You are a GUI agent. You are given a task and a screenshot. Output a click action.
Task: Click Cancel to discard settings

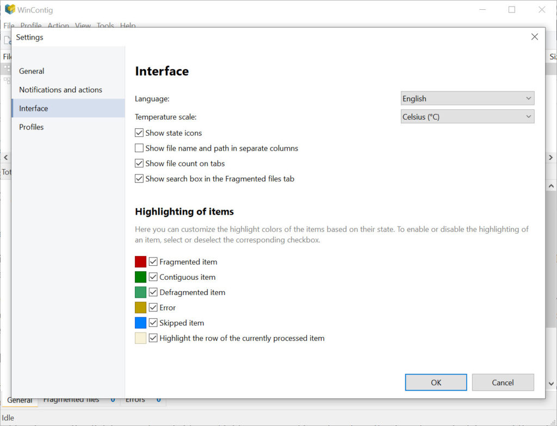(x=503, y=383)
